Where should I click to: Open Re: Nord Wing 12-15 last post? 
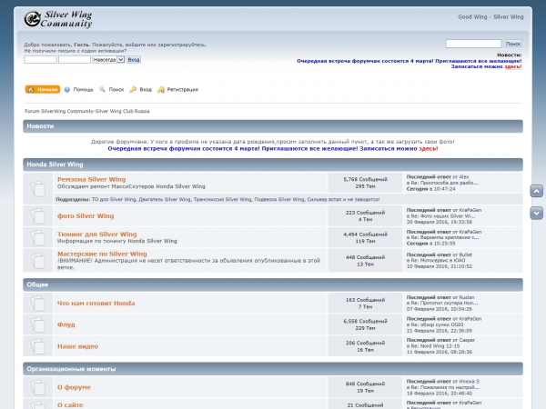click(435, 346)
